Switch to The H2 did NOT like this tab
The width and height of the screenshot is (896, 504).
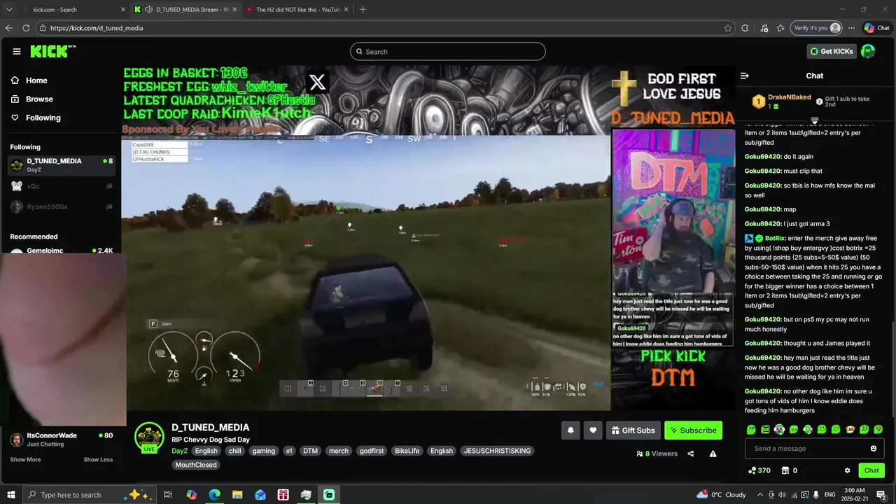298,10
